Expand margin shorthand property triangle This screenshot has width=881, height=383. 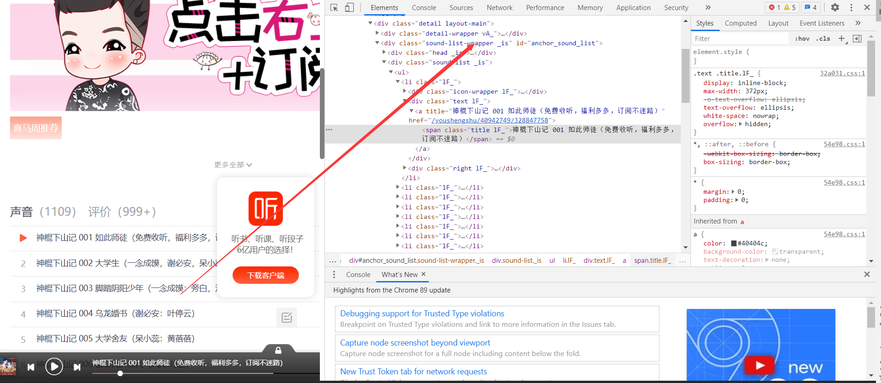pyautogui.click(x=733, y=191)
